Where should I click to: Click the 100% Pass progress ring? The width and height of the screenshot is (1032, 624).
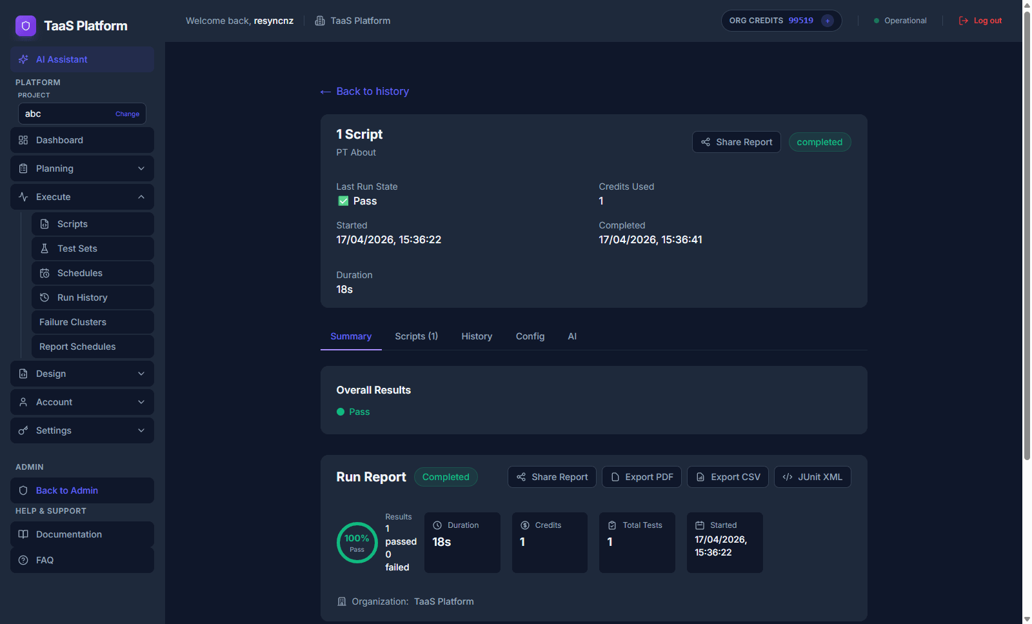(x=357, y=543)
